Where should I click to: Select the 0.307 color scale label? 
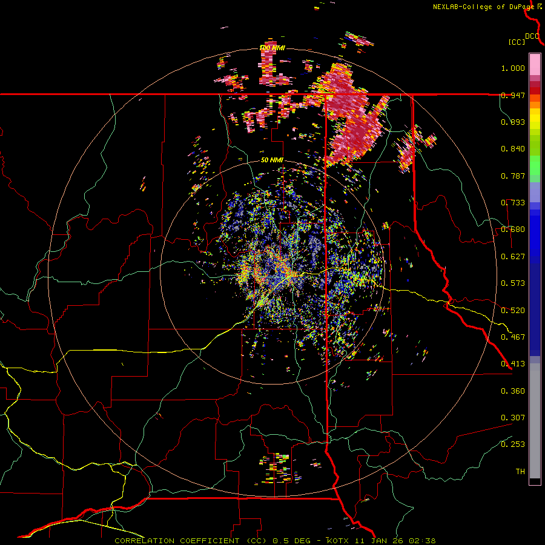click(513, 417)
